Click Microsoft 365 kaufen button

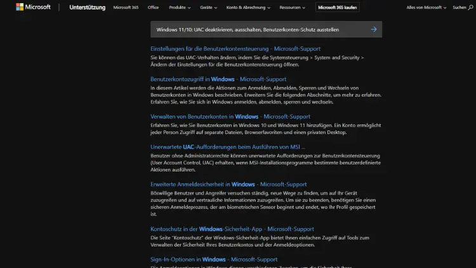point(337,7)
